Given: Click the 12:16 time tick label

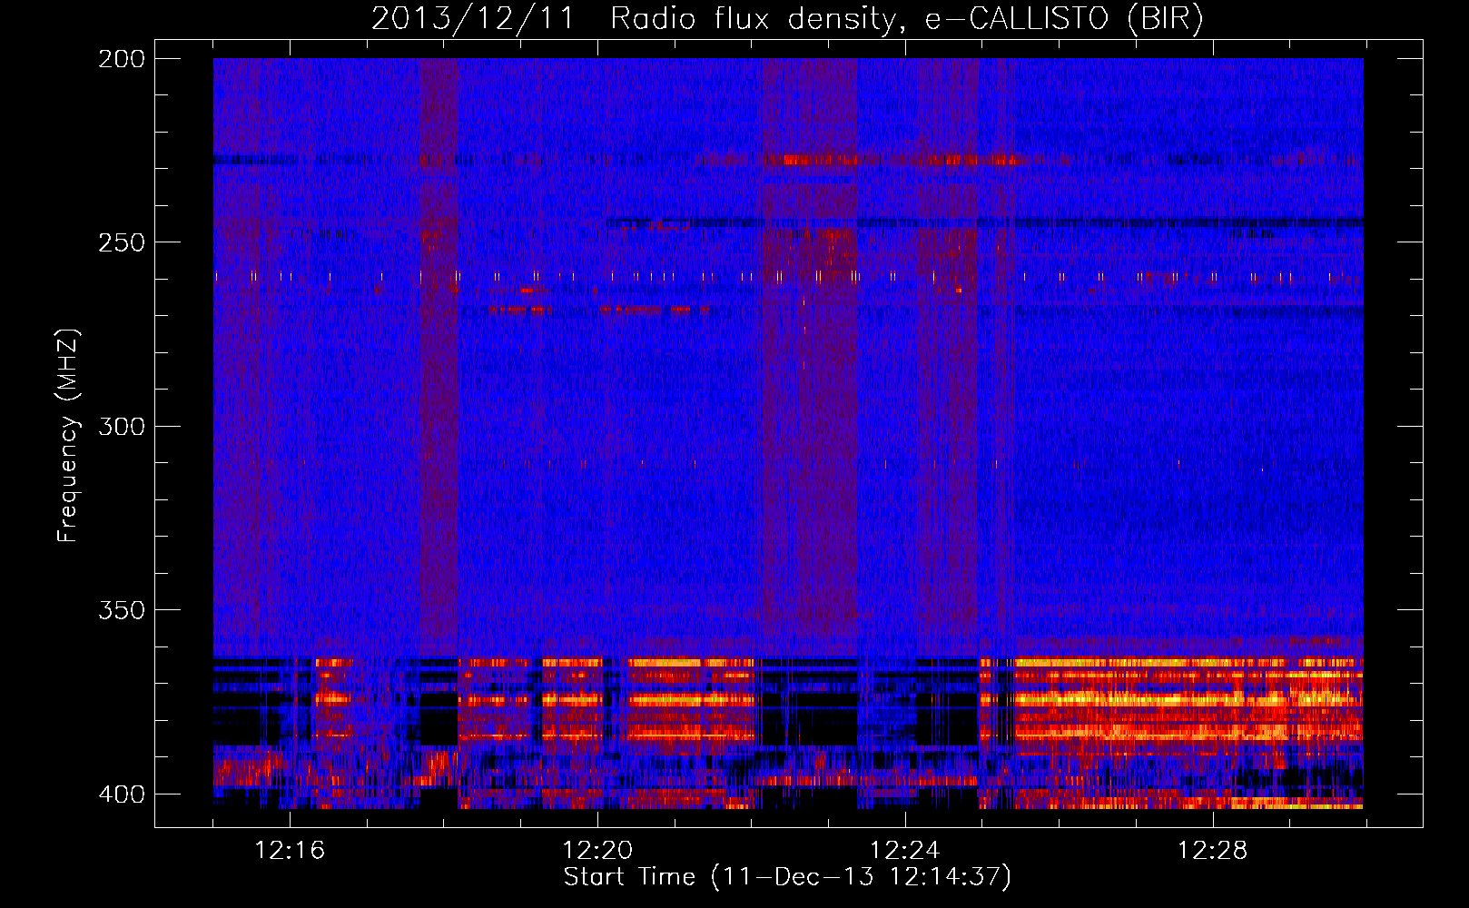Looking at the screenshot, I should 290,851.
